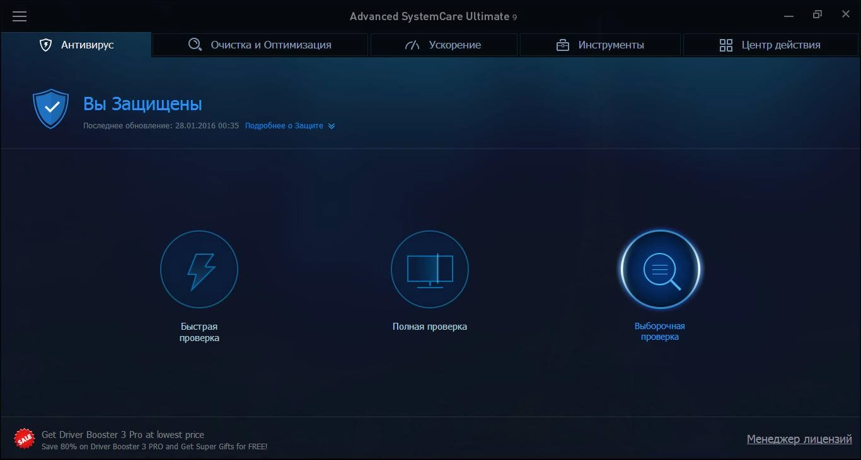Click 'Вы Защищены' status heading

click(x=142, y=104)
